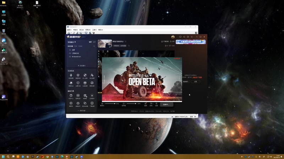Open the Windows Start button on taskbar

[x=3, y=157]
